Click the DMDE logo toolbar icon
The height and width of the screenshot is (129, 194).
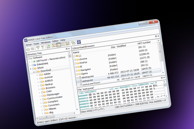click(79, 42)
